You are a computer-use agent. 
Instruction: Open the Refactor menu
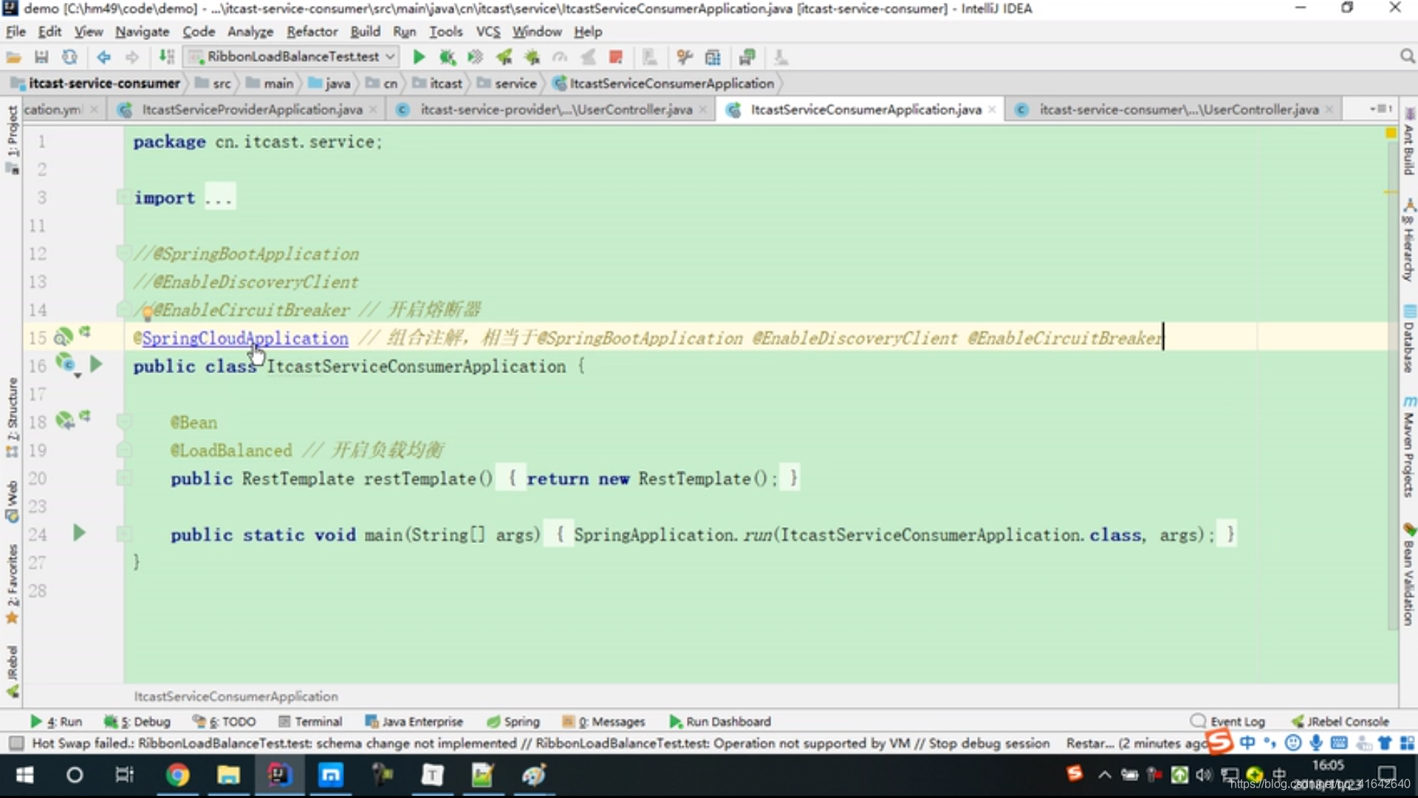312,31
